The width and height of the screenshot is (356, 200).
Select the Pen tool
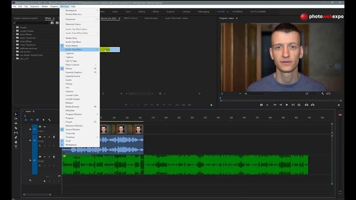(x=16, y=137)
